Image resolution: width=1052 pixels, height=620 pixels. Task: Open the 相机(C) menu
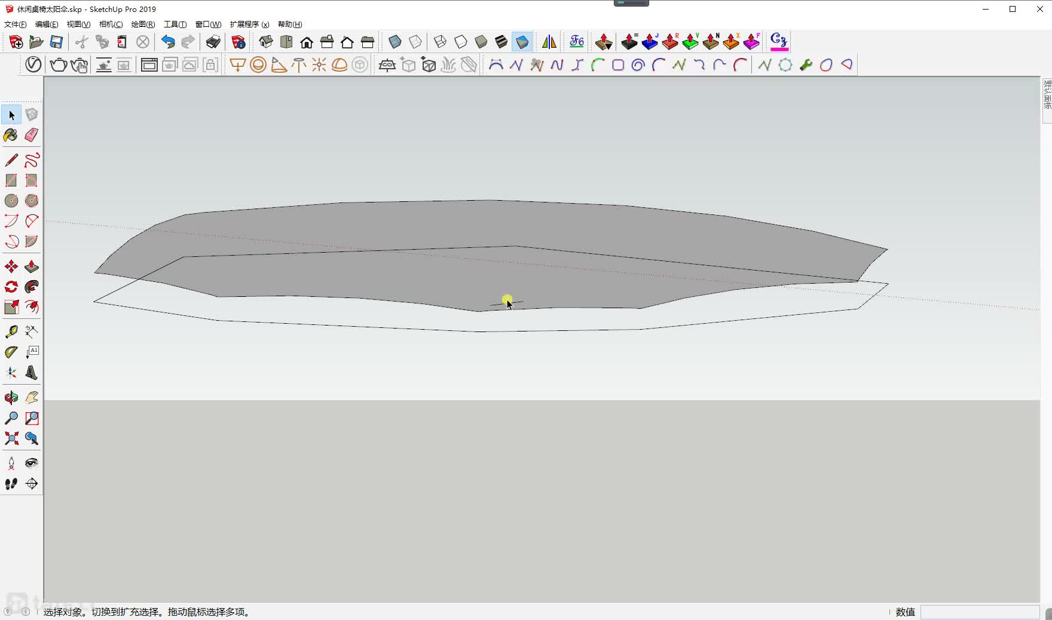tap(111, 24)
